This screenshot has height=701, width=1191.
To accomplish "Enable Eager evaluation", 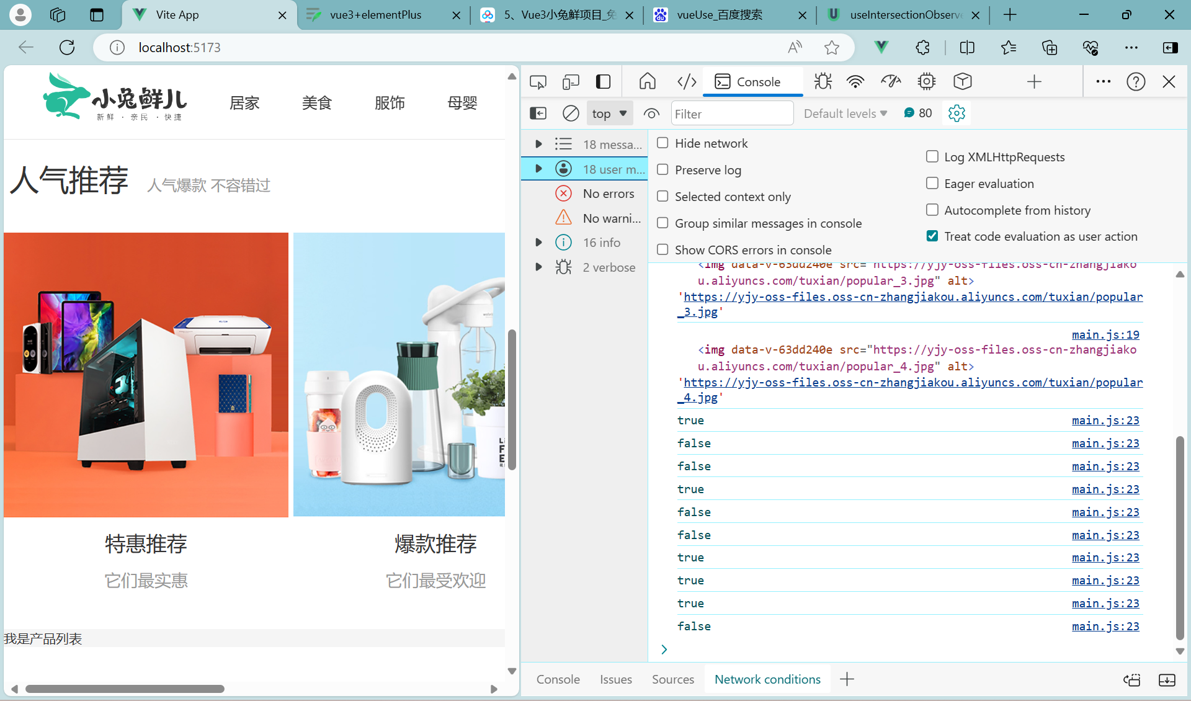I will (932, 183).
